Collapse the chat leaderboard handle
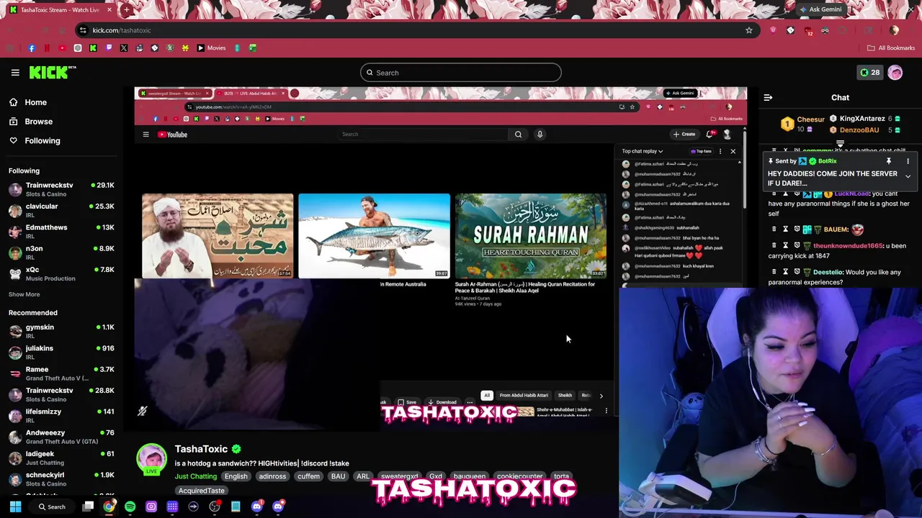The image size is (922, 518). pyautogui.click(x=840, y=144)
